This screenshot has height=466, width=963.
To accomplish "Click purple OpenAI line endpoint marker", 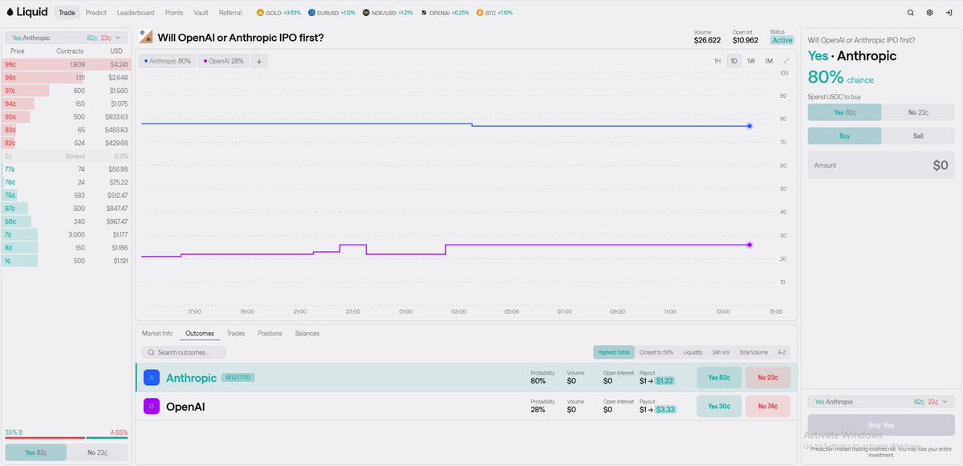I will pos(750,245).
